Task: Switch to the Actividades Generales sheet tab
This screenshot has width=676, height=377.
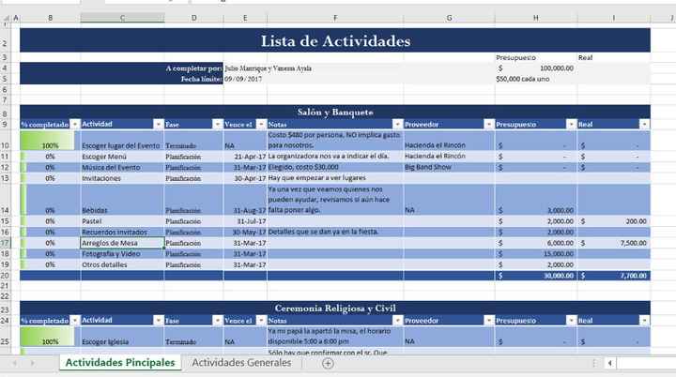Action: click(x=241, y=363)
